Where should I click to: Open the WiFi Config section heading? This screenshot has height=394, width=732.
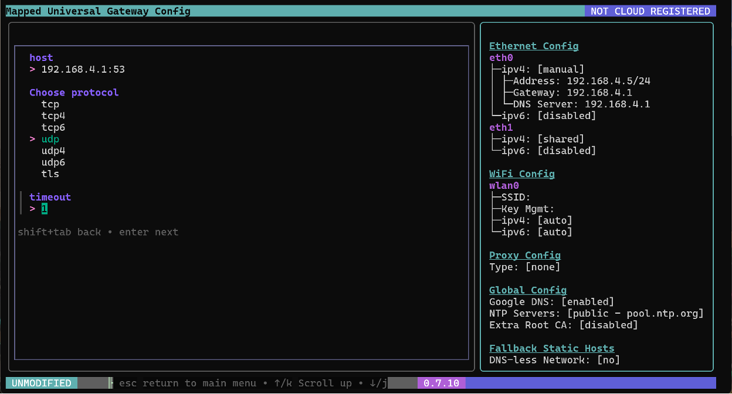pyautogui.click(x=522, y=174)
